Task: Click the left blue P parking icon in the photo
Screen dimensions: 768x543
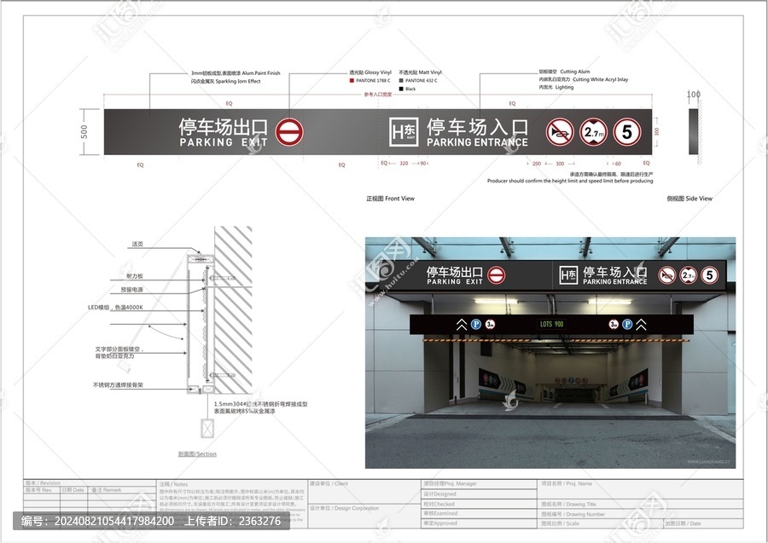Action: click(x=476, y=324)
